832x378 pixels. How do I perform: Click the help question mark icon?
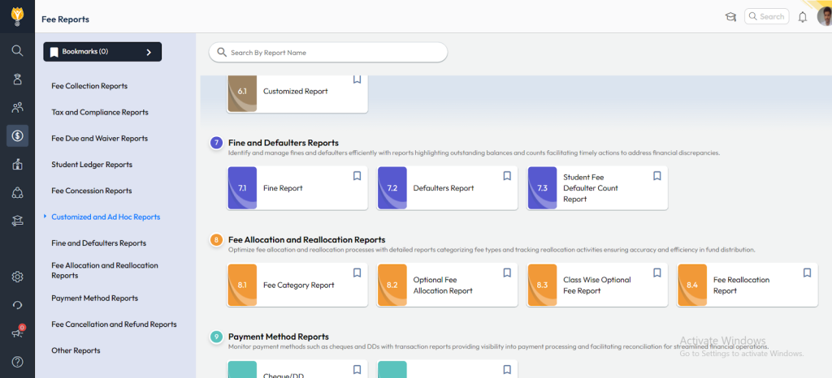17,362
